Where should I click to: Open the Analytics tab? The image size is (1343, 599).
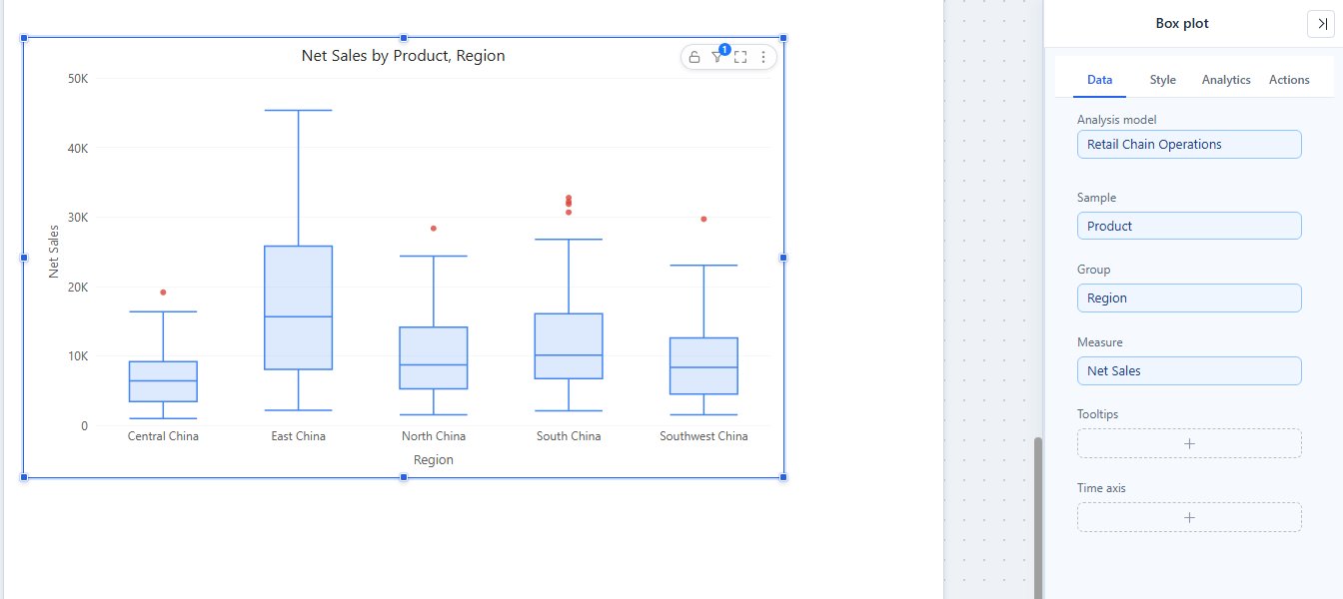click(1226, 80)
